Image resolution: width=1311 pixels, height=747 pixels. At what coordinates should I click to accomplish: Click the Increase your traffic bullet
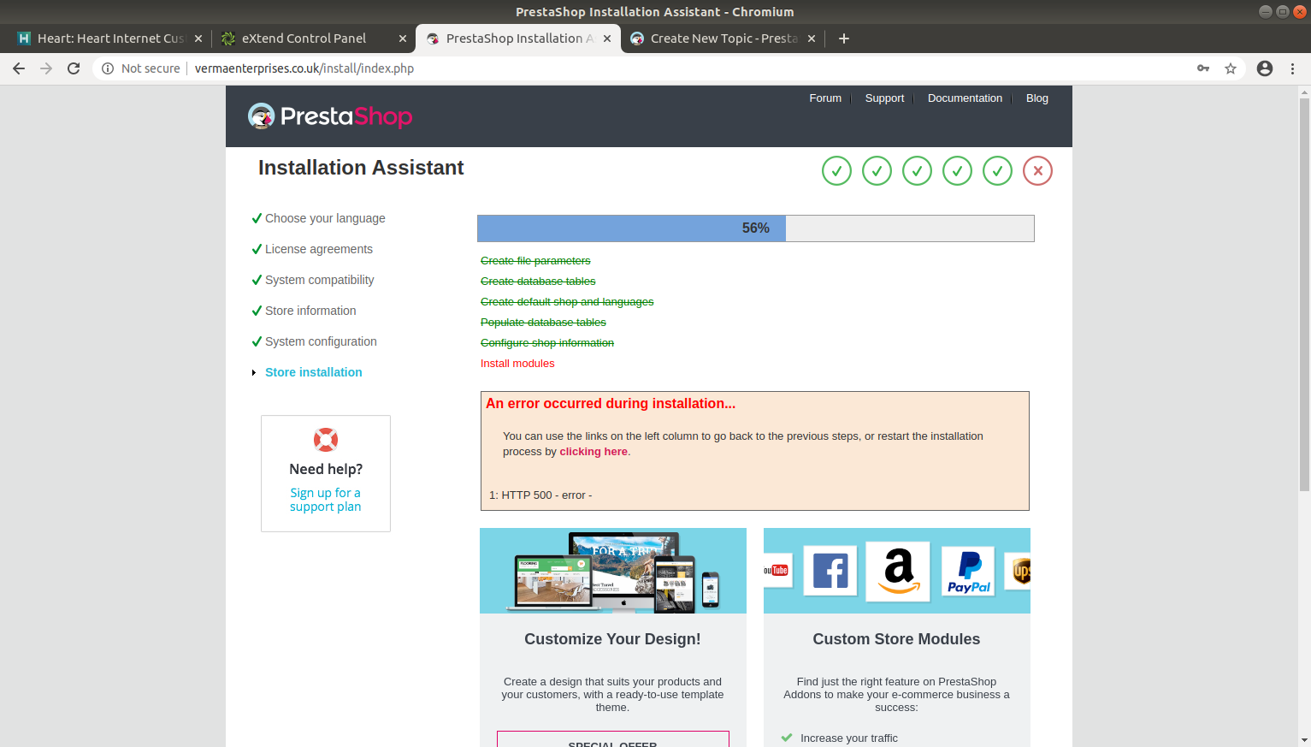(x=848, y=738)
